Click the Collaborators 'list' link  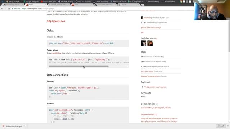(156, 38)
